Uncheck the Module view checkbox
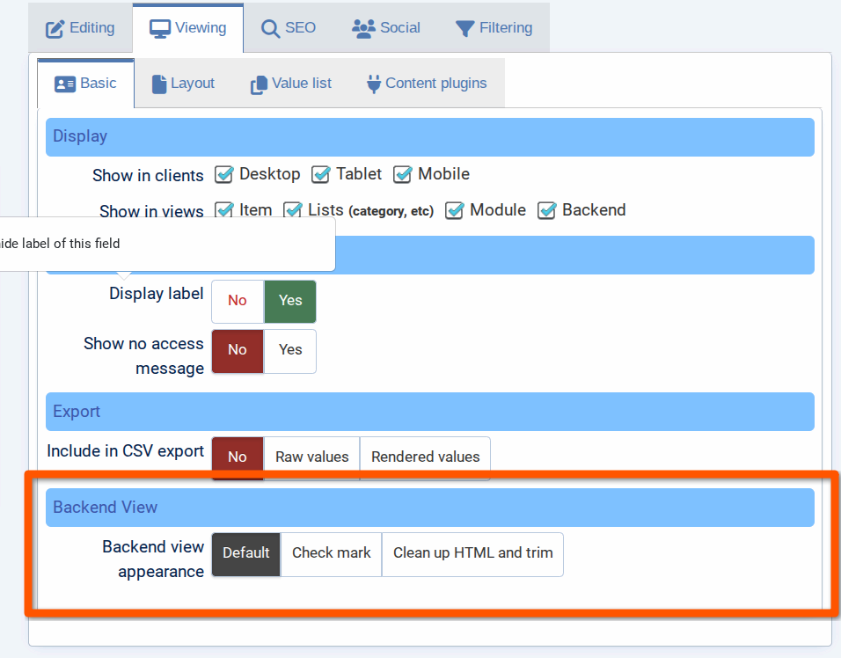This screenshot has height=658, width=841. pyautogui.click(x=455, y=211)
